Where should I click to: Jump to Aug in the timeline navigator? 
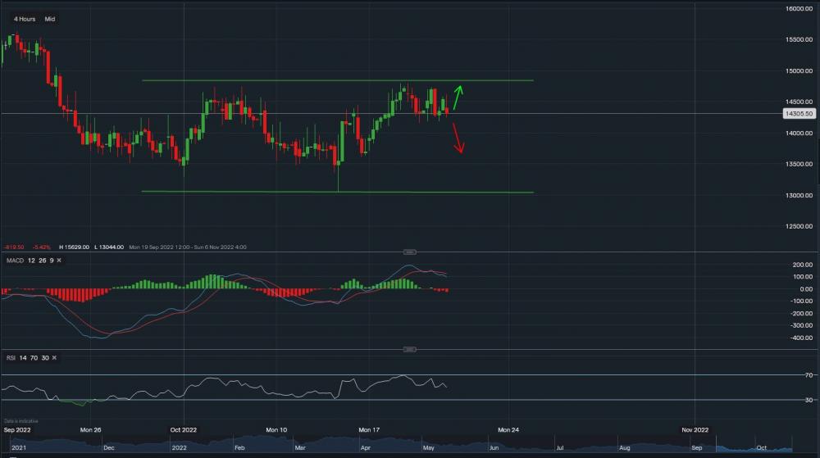click(626, 448)
